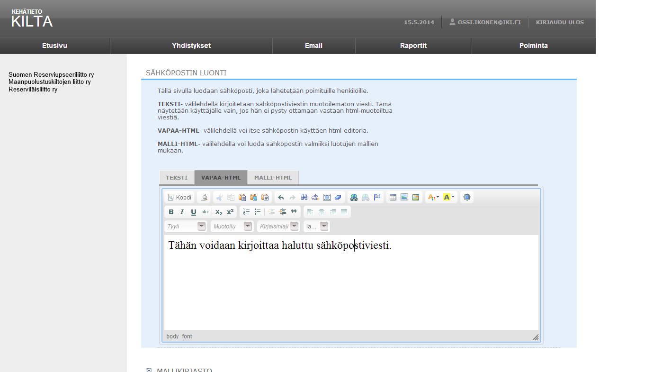Apply strikethrough with the abc icon

pyautogui.click(x=205, y=212)
